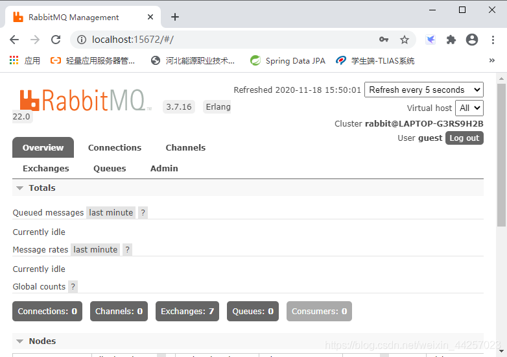Screen dimensions: 507x357
Task: Change Message rates last minute range
Action: click(95, 249)
